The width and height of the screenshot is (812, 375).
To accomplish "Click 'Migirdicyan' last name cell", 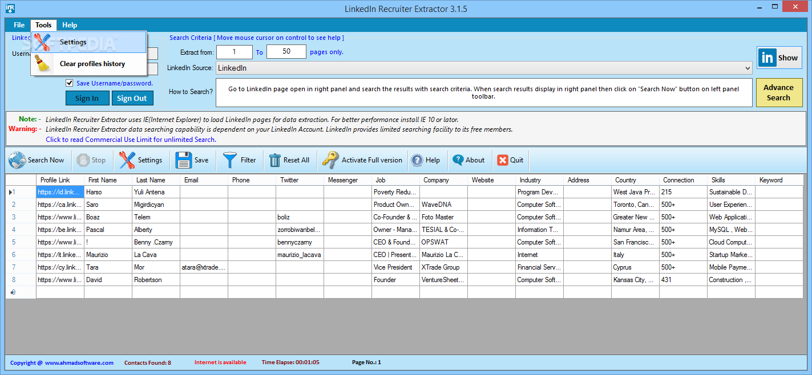I will pos(156,205).
